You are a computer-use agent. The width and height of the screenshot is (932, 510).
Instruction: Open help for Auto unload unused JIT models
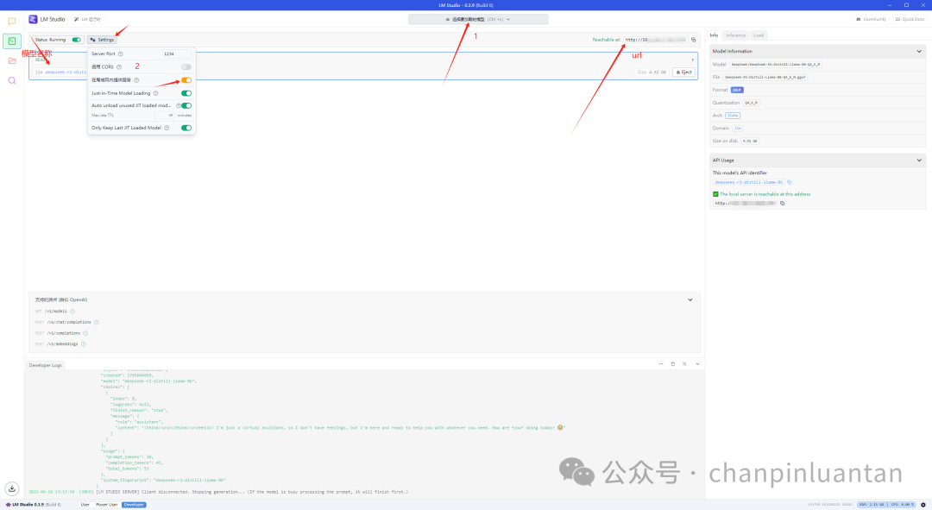pos(178,106)
